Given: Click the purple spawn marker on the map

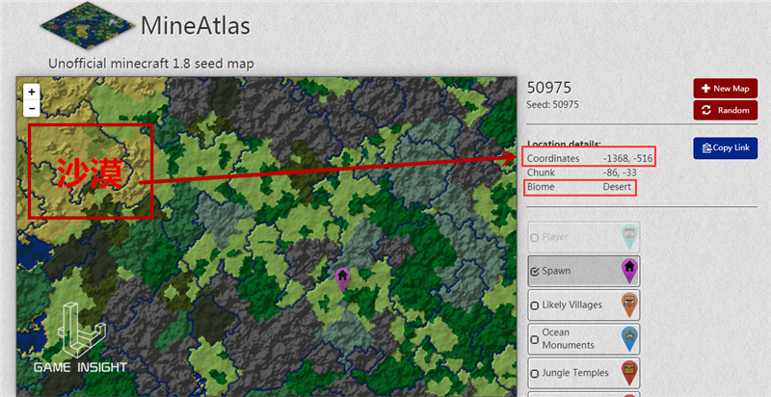Looking at the screenshot, I should coord(342,279).
